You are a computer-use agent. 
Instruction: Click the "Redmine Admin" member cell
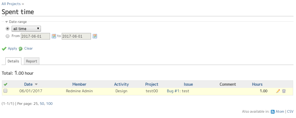click(x=79, y=91)
